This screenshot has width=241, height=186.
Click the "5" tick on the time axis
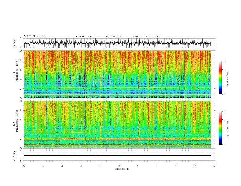(x=119, y=166)
